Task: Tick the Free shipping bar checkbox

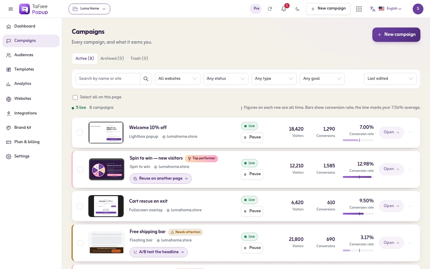Action: [80, 243]
